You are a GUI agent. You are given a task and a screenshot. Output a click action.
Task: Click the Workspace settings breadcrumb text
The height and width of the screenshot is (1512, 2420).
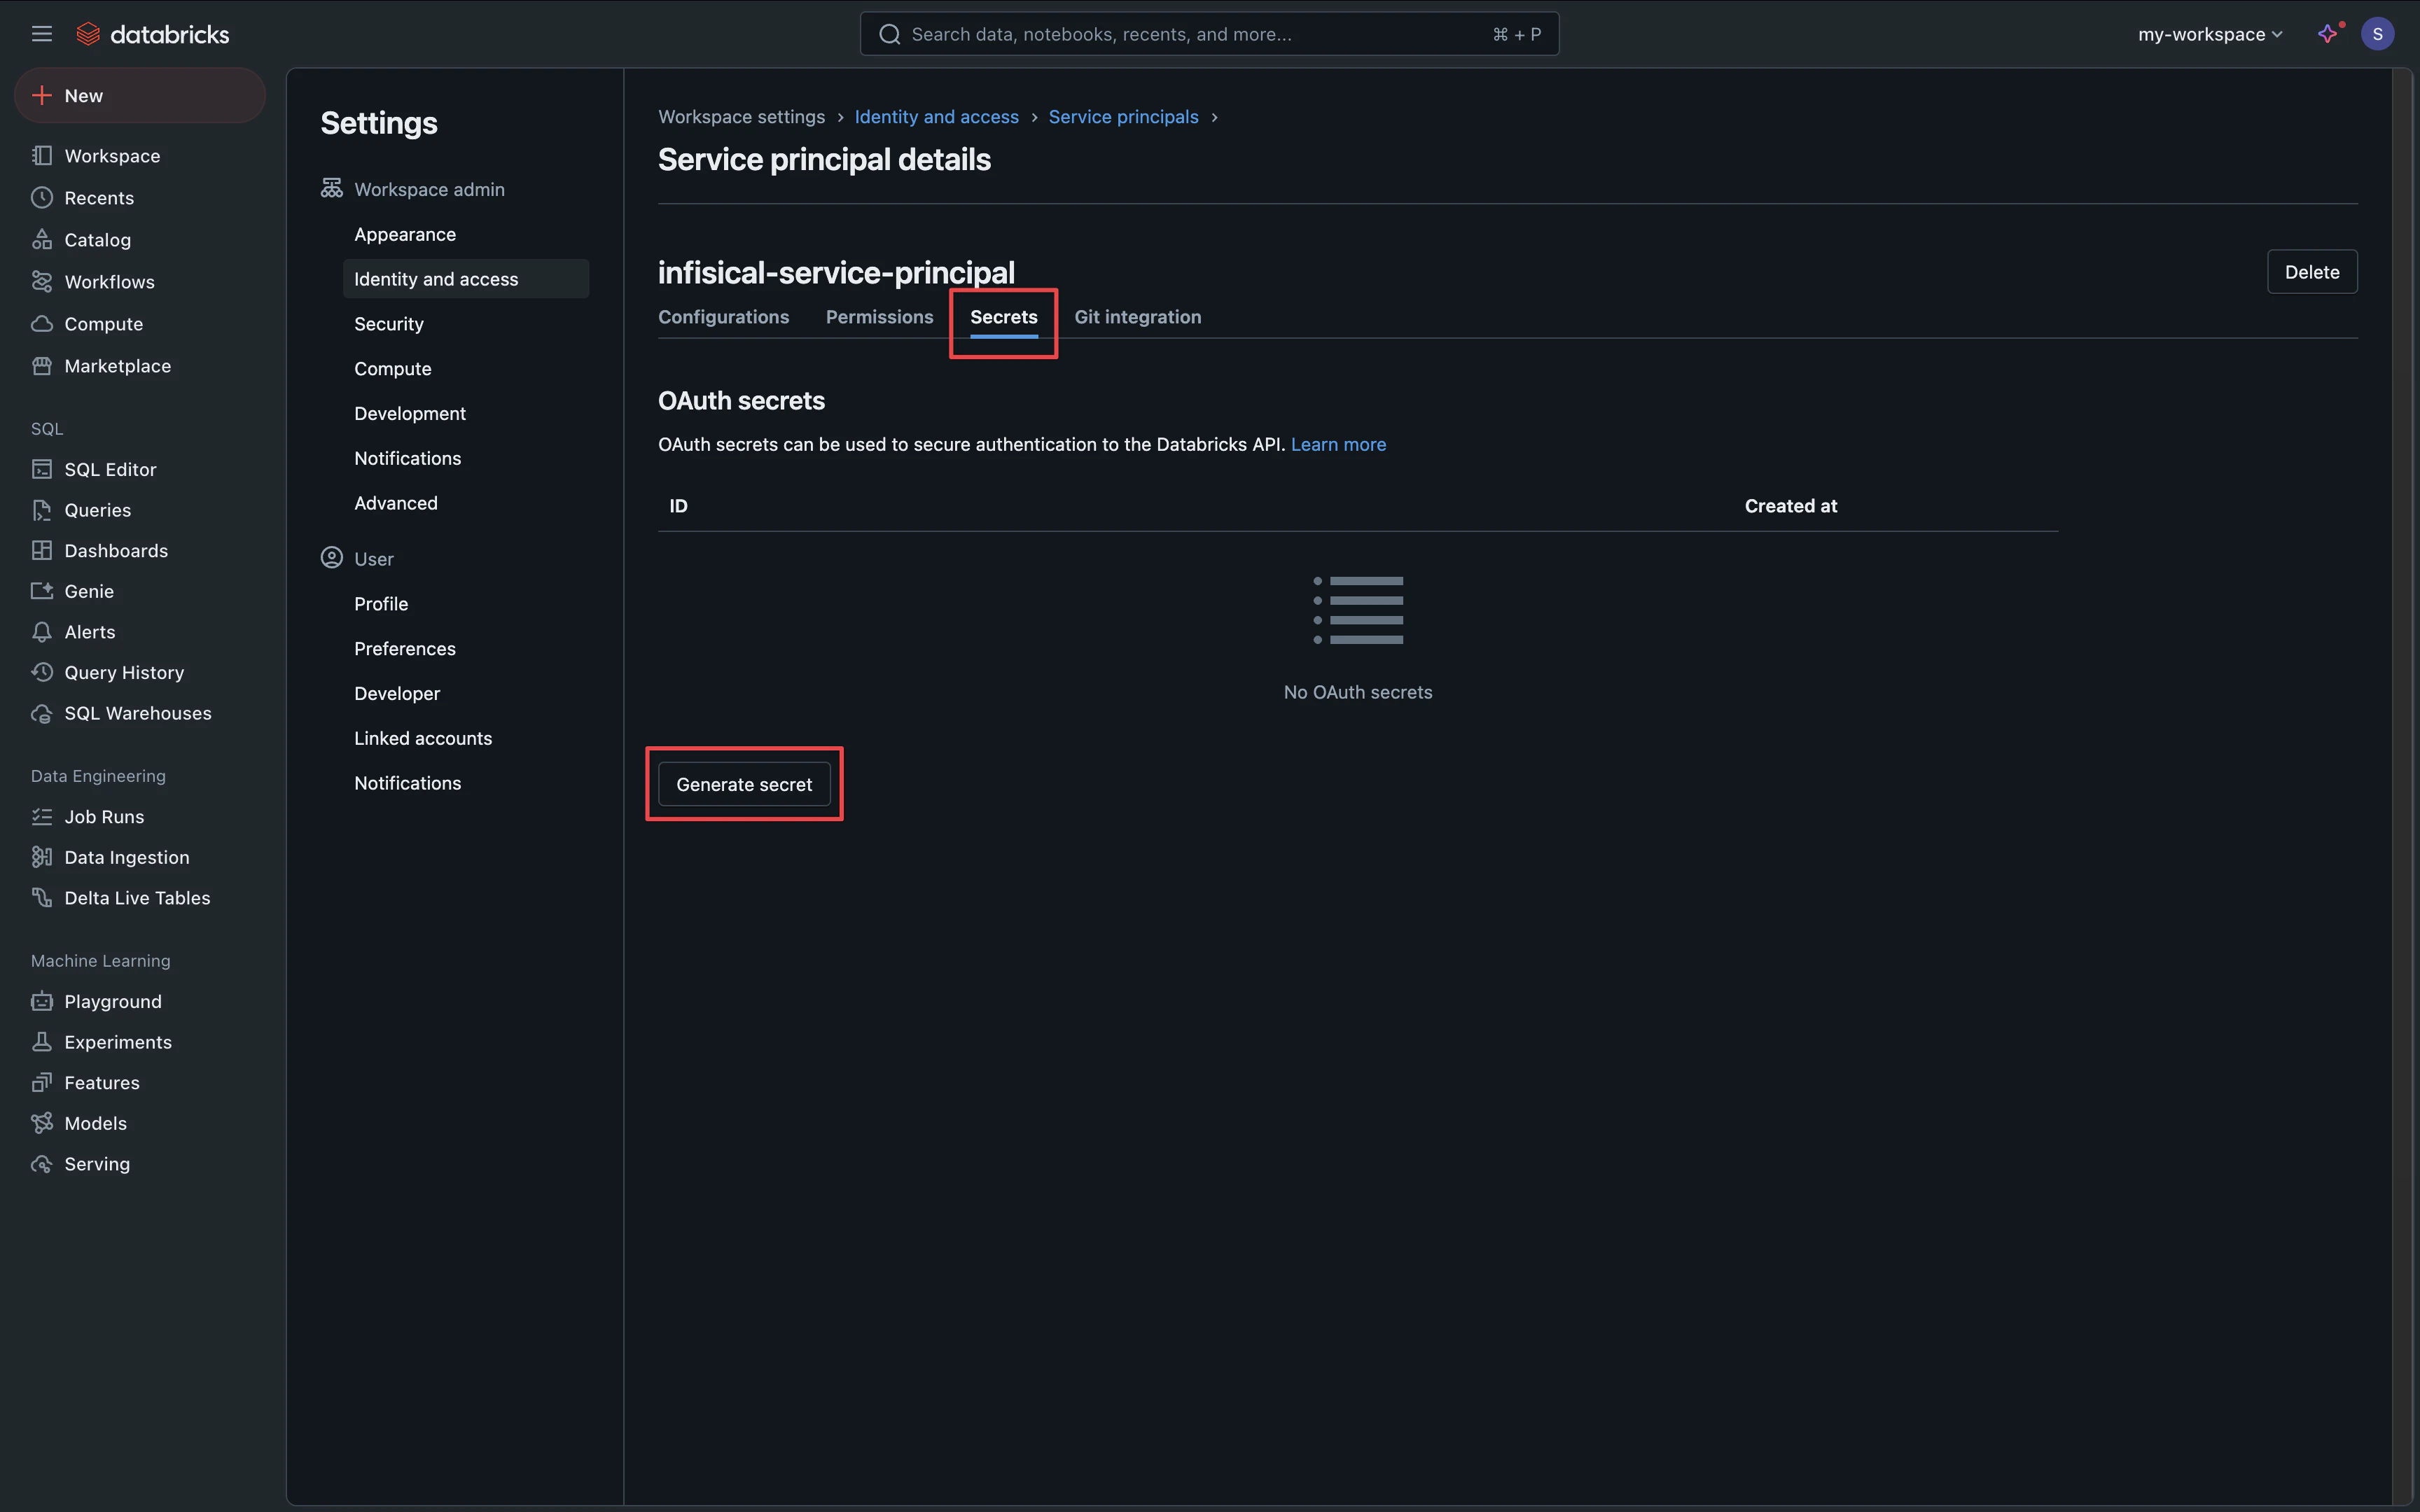click(741, 117)
